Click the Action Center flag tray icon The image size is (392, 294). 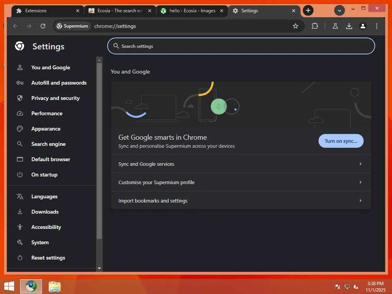click(x=337, y=286)
